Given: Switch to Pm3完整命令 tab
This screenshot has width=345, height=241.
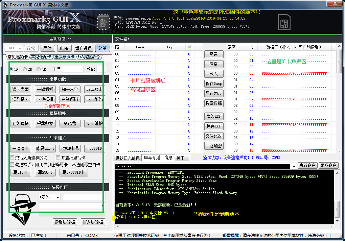Looking at the screenshot, I should click(x=89, y=57).
